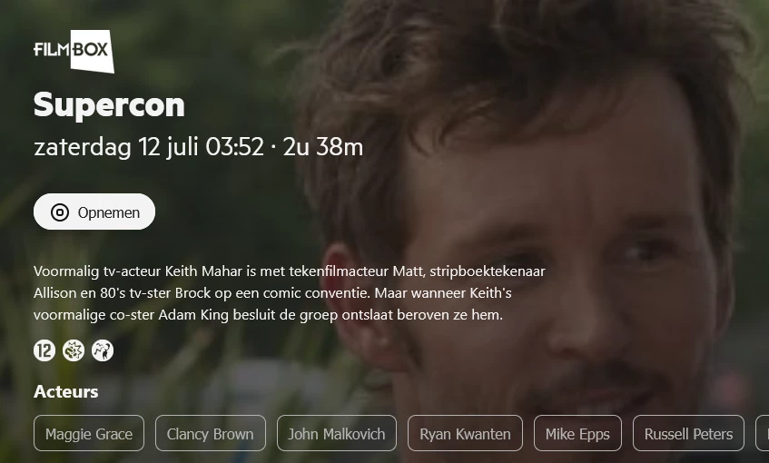The height and width of the screenshot is (463, 769).
Task: Select actor Maggie Grace
Action: tap(89, 433)
